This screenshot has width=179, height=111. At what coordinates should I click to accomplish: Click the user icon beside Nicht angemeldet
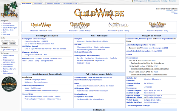click(x=132, y=1)
